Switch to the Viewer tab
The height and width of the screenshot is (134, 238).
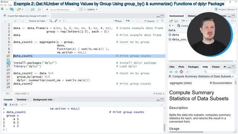(x=216, y=67)
